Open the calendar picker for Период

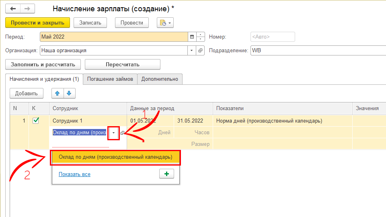point(192,37)
